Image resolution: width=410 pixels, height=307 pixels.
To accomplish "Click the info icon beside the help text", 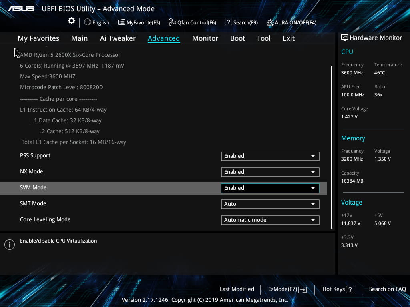I will (x=10, y=245).
